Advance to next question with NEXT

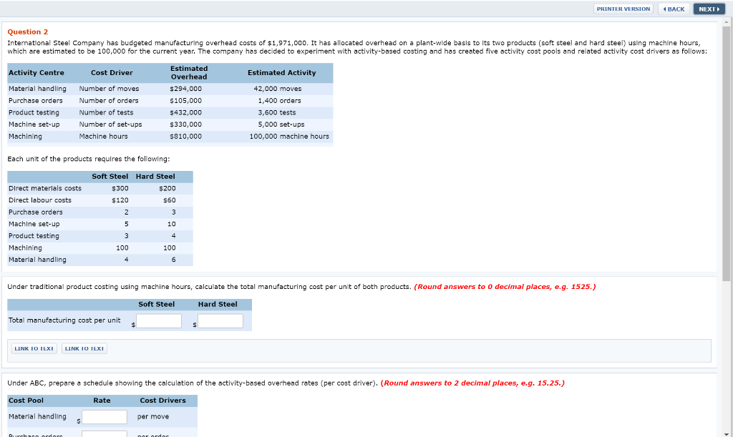pyautogui.click(x=709, y=9)
